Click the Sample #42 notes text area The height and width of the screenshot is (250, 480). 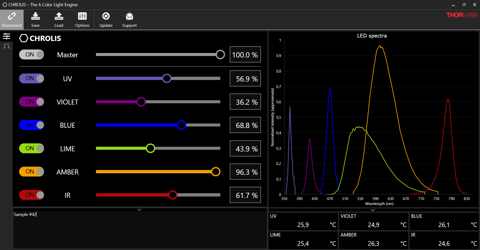point(140,230)
